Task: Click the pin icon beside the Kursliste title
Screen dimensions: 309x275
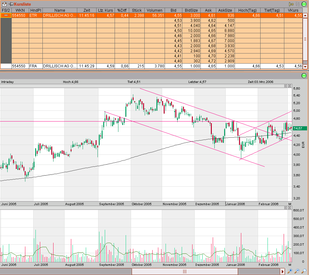Action: pos(11,4)
